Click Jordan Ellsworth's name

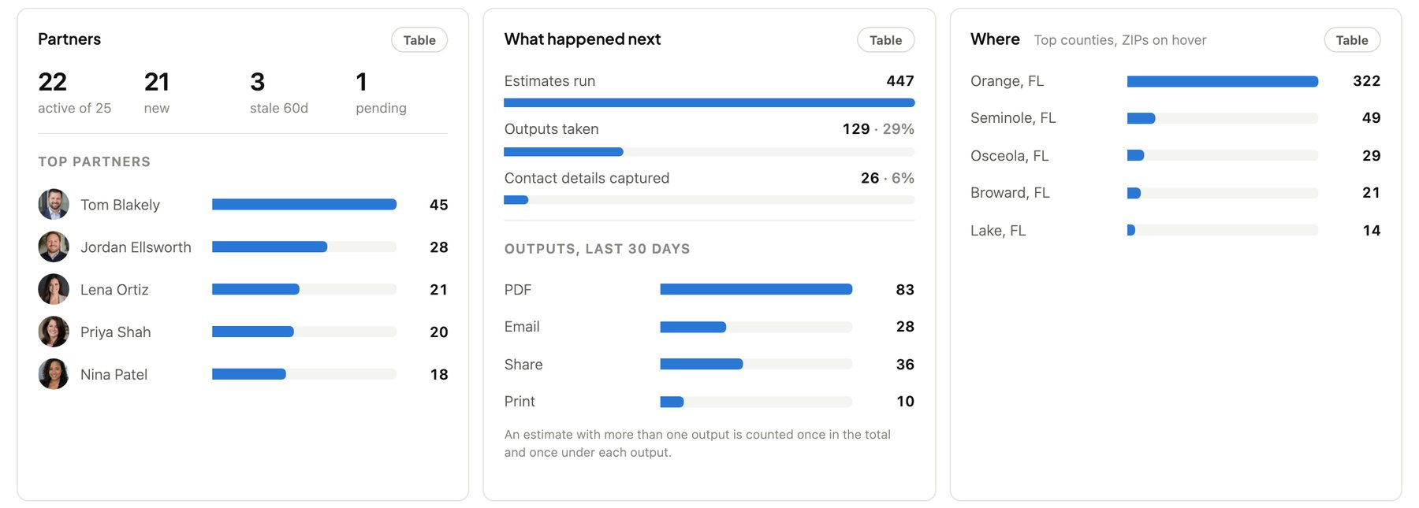pyautogui.click(x=136, y=247)
